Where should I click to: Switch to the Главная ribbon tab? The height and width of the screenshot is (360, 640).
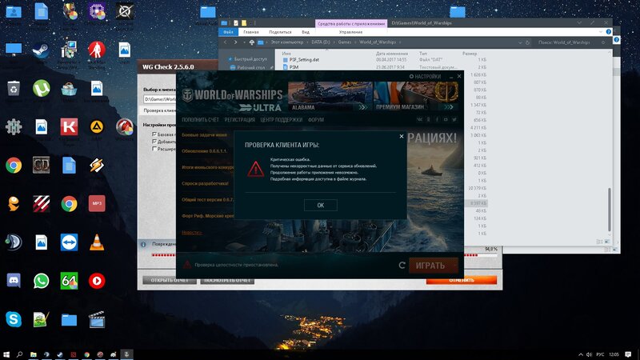coord(250,32)
